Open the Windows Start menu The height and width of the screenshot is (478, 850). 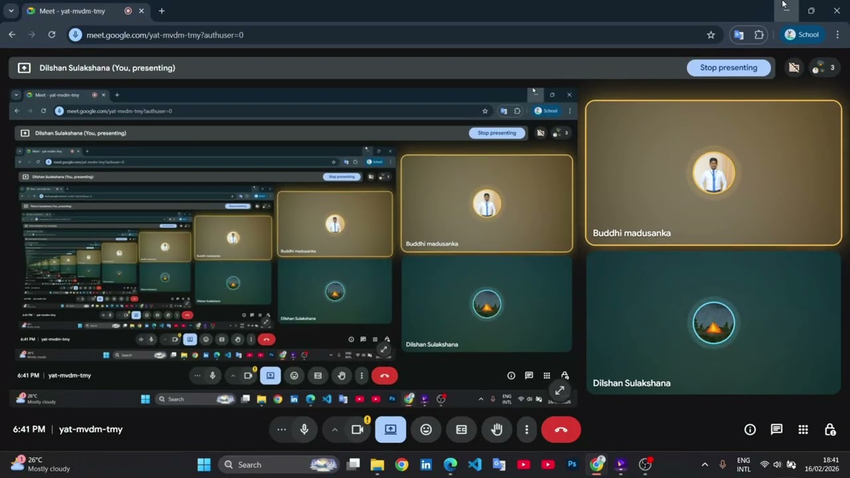click(204, 465)
